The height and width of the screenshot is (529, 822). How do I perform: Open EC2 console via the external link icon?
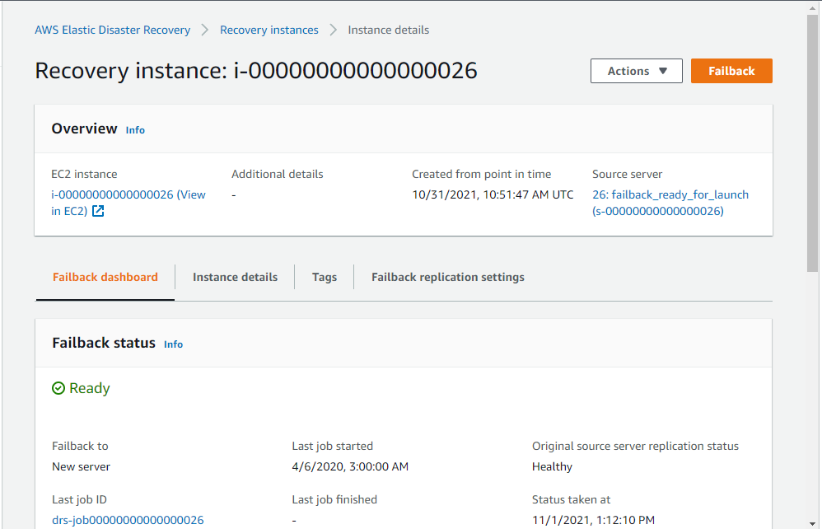[96, 211]
